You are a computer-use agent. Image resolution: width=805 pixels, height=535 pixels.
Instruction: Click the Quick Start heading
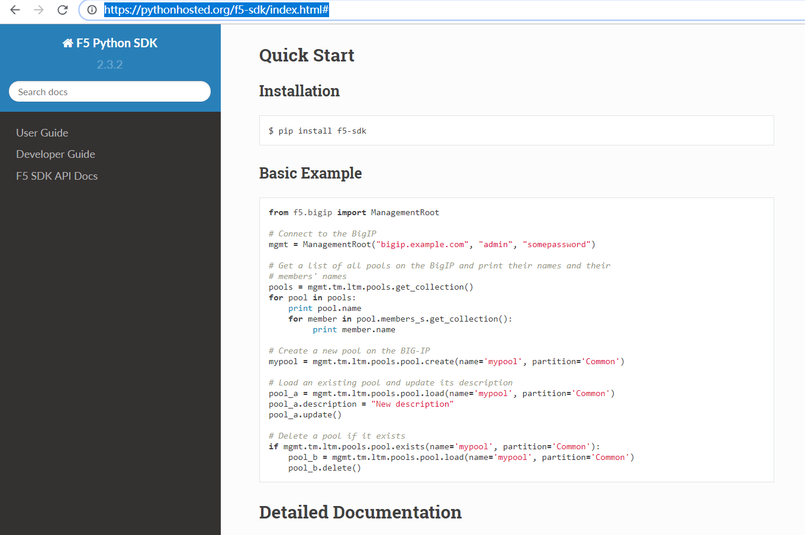(x=307, y=55)
